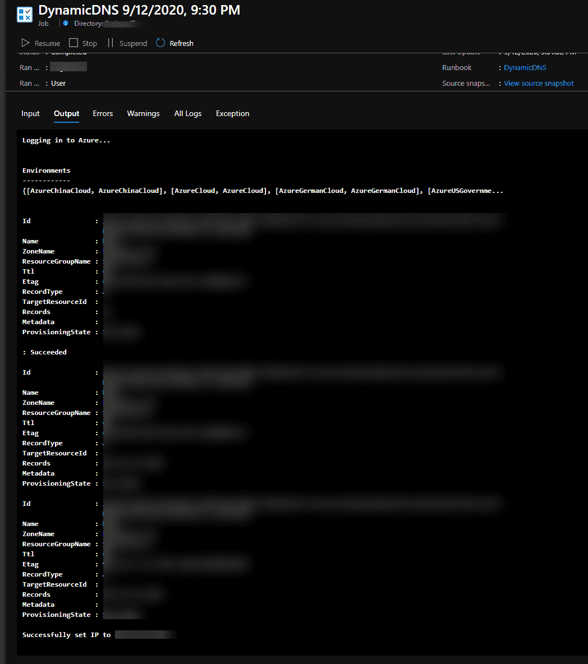Click the 'Logging in to Azure...' output line

point(66,140)
